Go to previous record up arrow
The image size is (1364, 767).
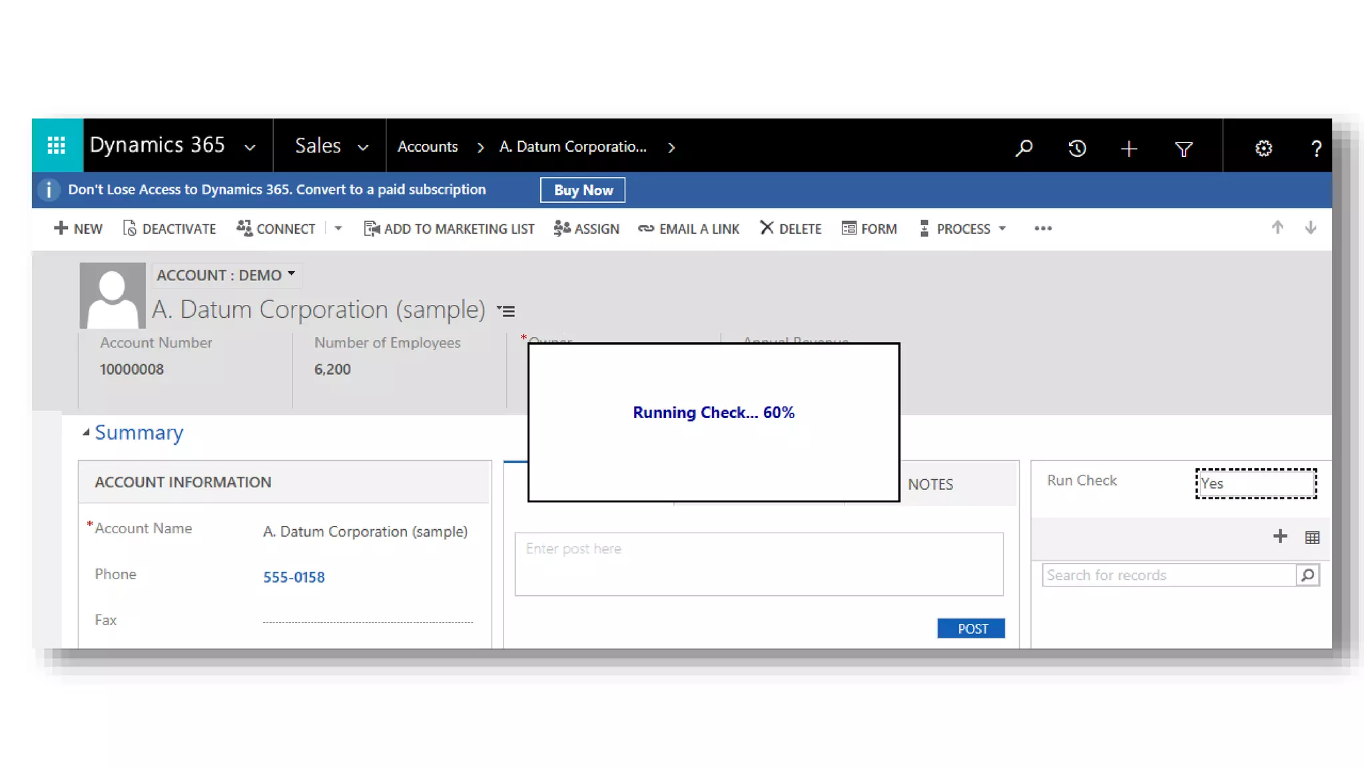[x=1277, y=228]
